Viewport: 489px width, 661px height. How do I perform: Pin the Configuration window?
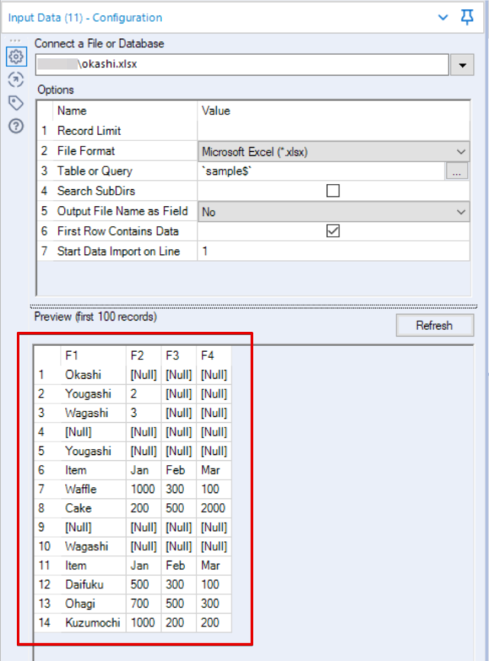coord(468,17)
